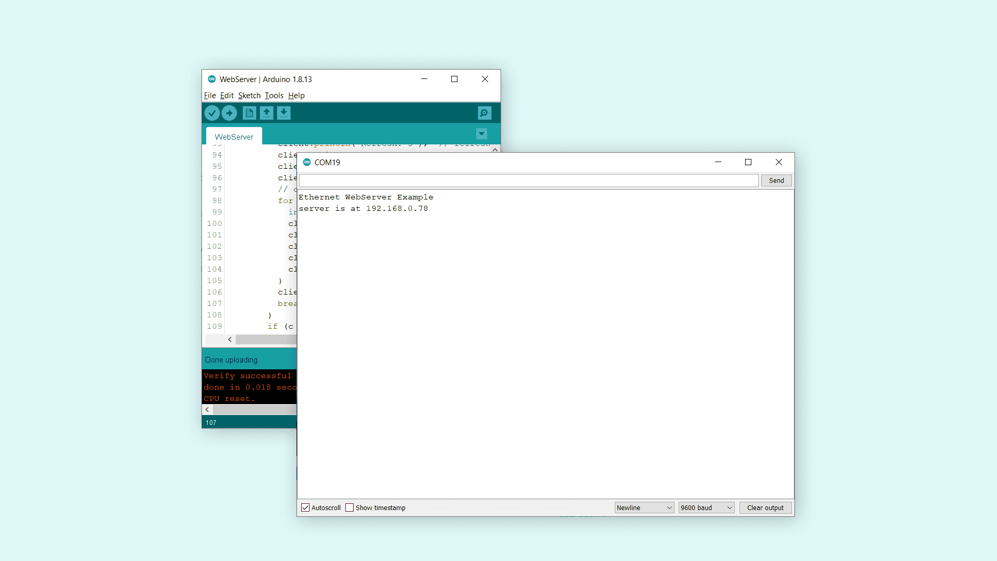Click the Verify checkmark icon
Screen dimensions: 997x561
click(212, 113)
